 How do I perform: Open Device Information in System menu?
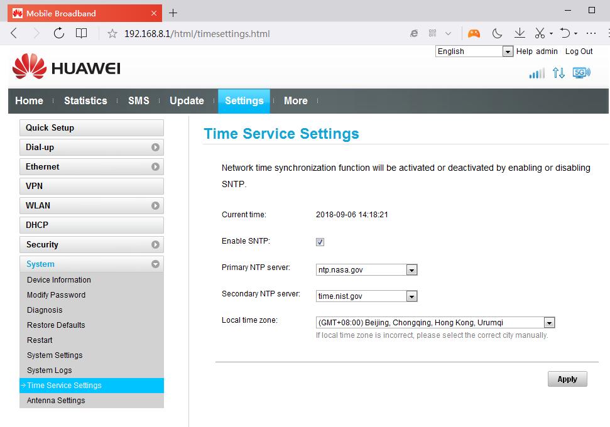pyautogui.click(x=59, y=280)
